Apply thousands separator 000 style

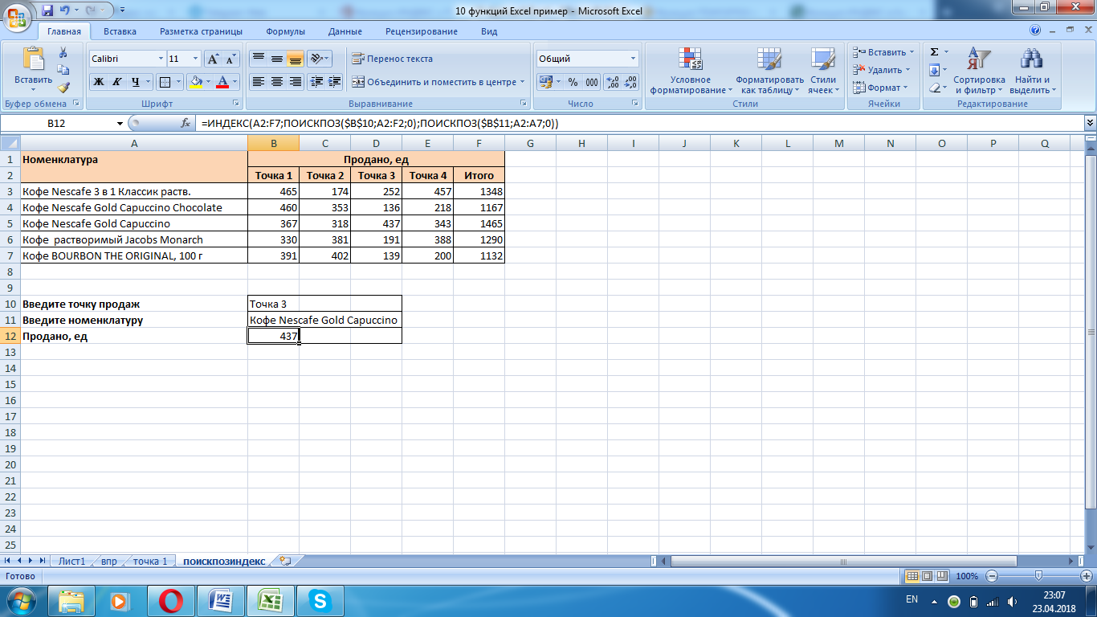[592, 82]
